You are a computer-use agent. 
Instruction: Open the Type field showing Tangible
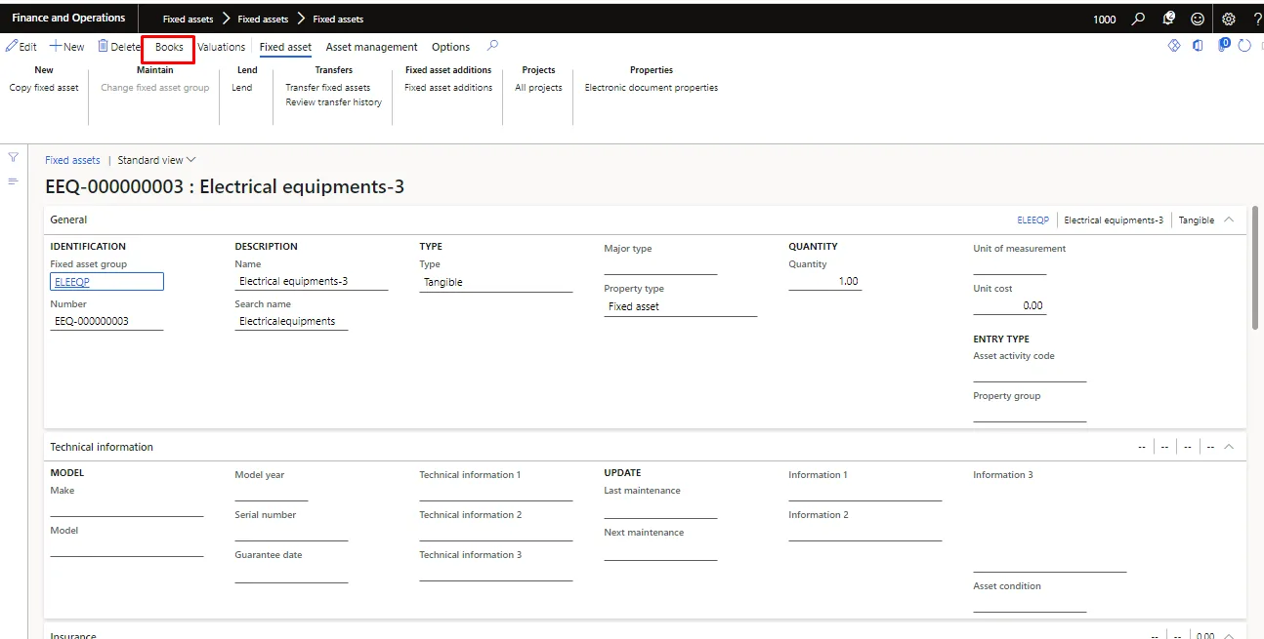(496, 282)
